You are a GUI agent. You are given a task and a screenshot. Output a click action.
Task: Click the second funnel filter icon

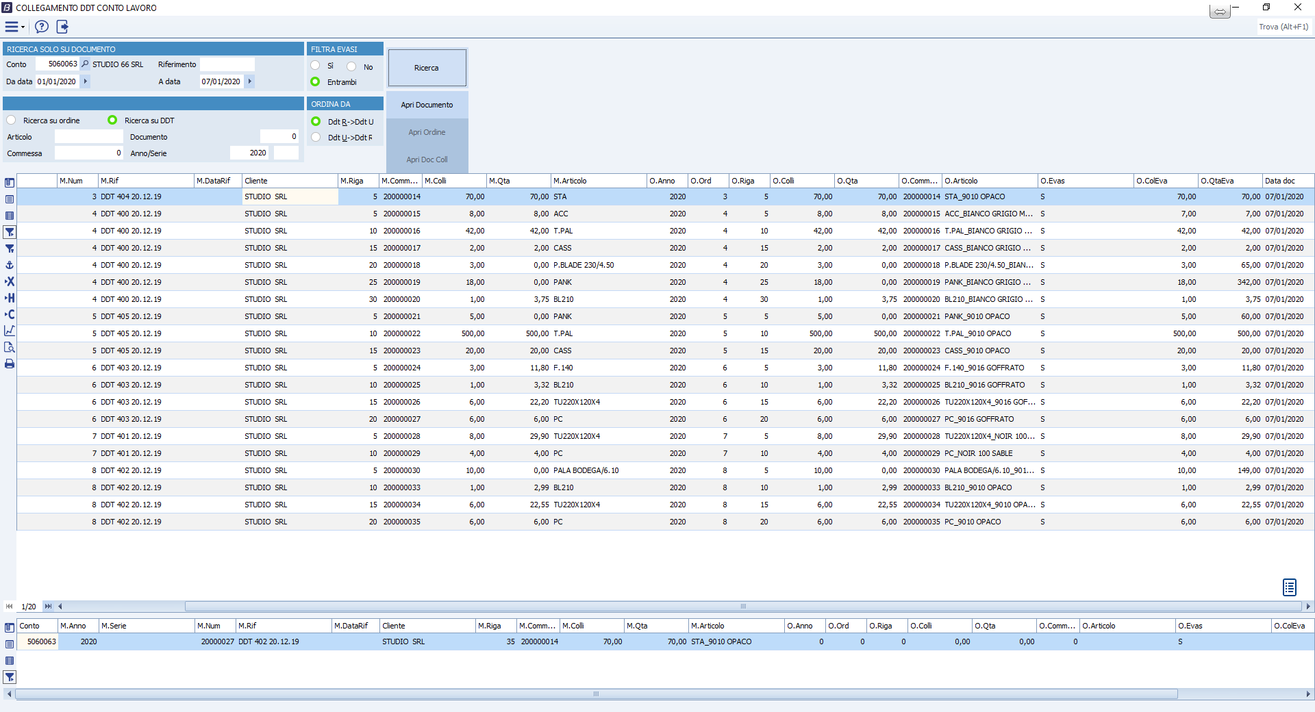tap(10, 249)
